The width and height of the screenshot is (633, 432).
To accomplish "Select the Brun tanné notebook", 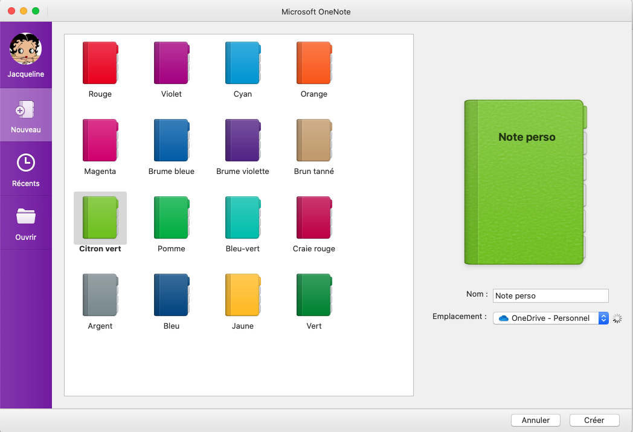I will coord(314,140).
